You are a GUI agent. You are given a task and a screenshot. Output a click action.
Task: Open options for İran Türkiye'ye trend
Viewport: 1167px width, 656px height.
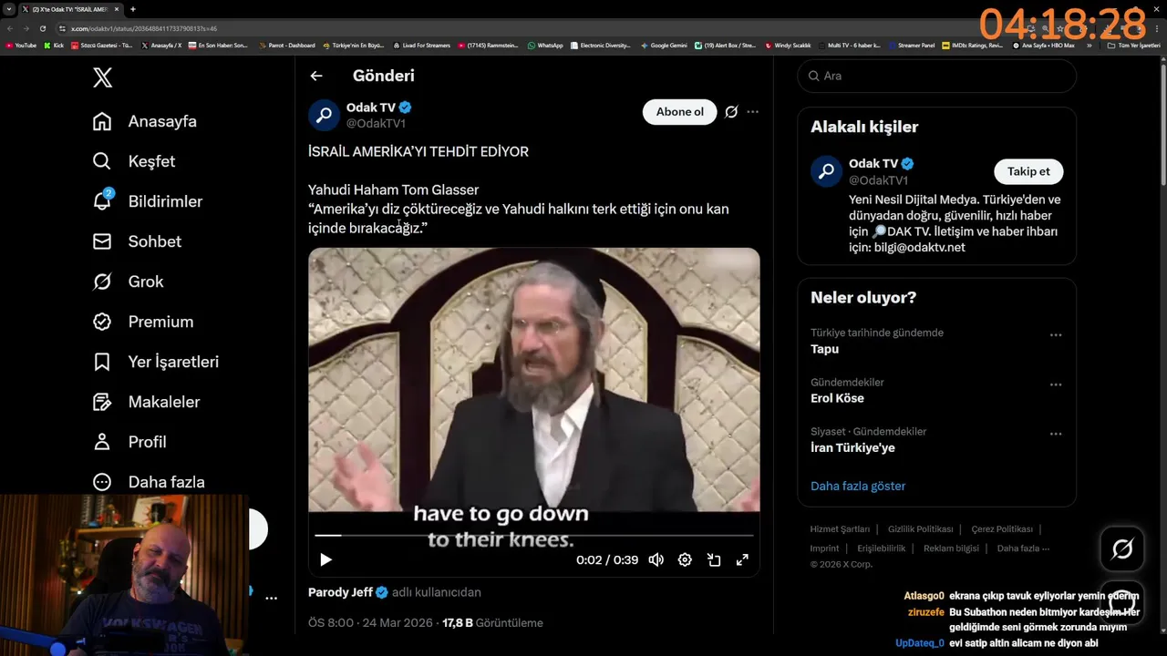click(1056, 434)
